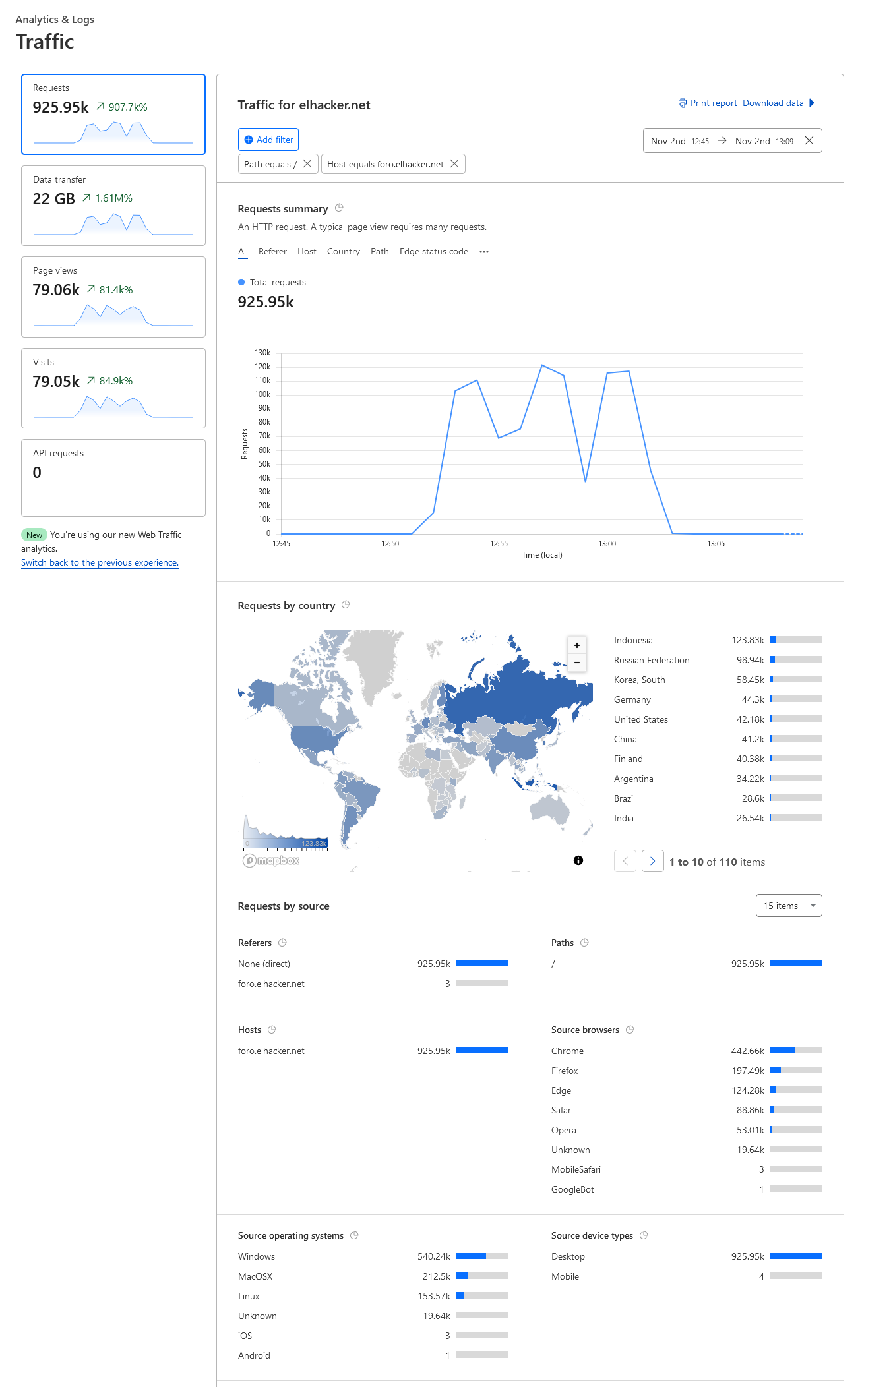The image size is (891, 1387).
Task: Click the pie chart icon beside Paths
Action: coord(584,943)
